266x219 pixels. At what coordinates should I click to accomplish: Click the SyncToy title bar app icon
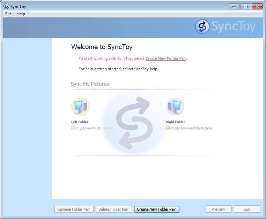click(x=6, y=6)
